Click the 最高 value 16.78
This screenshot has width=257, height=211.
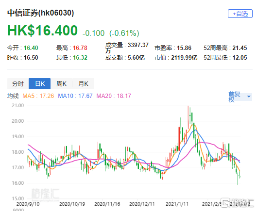click(x=80, y=48)
